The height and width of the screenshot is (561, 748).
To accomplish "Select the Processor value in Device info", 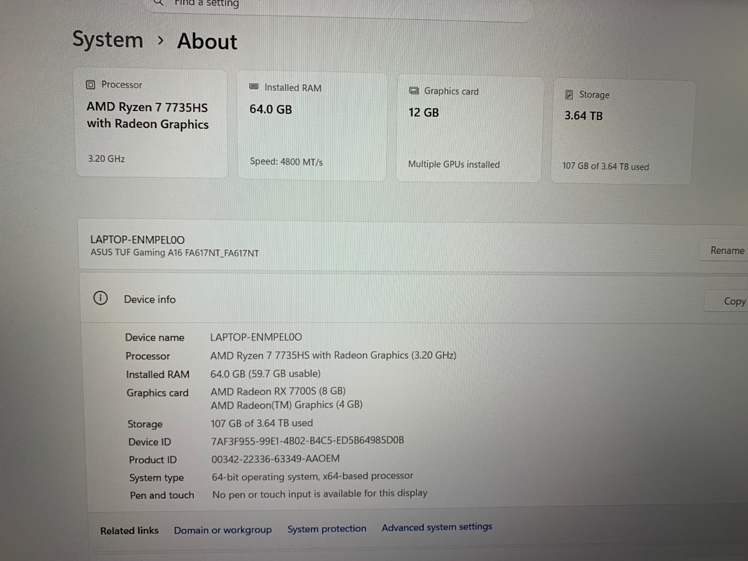I will [x=333, y=355].
